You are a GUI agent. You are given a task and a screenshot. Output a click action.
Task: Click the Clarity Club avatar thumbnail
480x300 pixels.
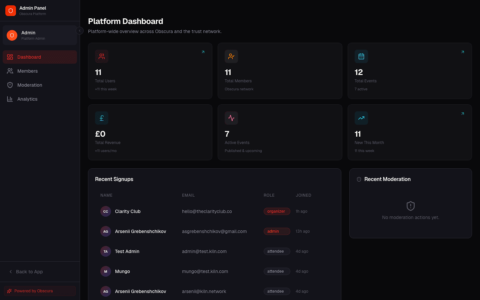(x=105, y=211)
